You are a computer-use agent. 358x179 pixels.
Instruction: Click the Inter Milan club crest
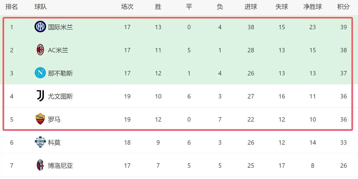coord(40,27)
